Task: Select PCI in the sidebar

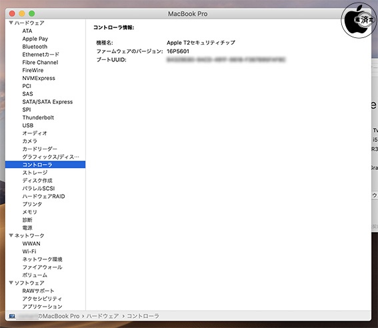Action: pyautogui.click(x=27, y=86)
